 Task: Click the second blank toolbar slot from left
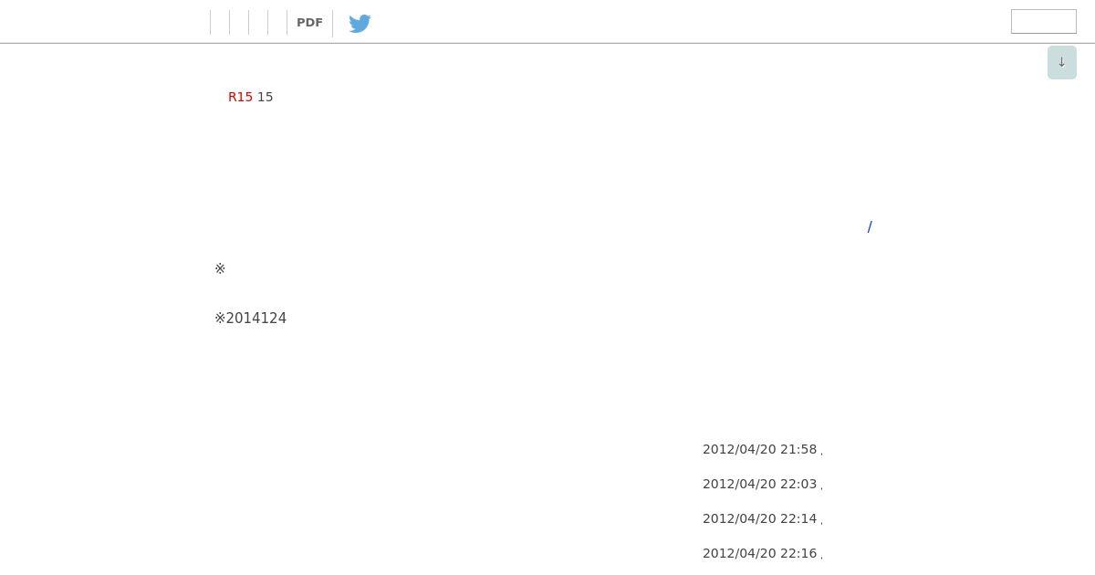(239, 23)
